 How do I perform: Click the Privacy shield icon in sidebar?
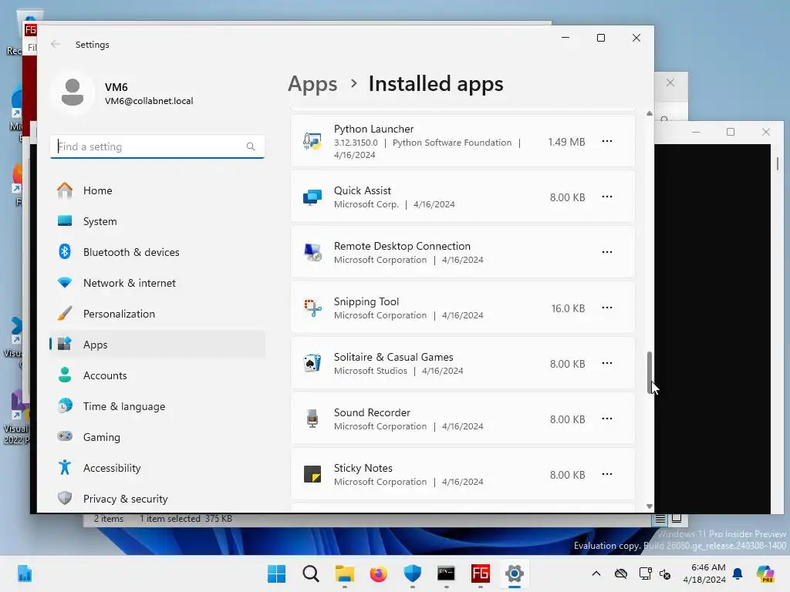coord(65,498)
